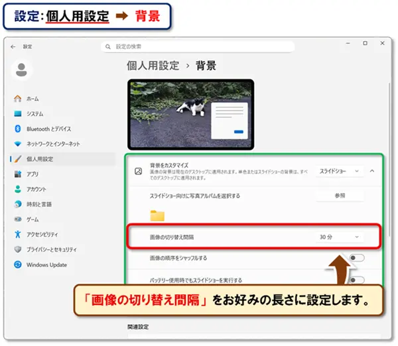Click the 関連設定 heading
Image resolution: width=398 pixels, height=346 pixels.
[x=138, y=327]
